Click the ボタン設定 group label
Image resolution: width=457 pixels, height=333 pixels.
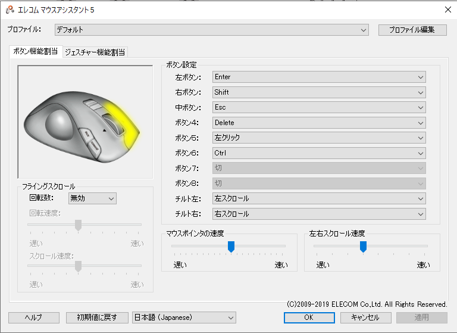click(181, 65)
